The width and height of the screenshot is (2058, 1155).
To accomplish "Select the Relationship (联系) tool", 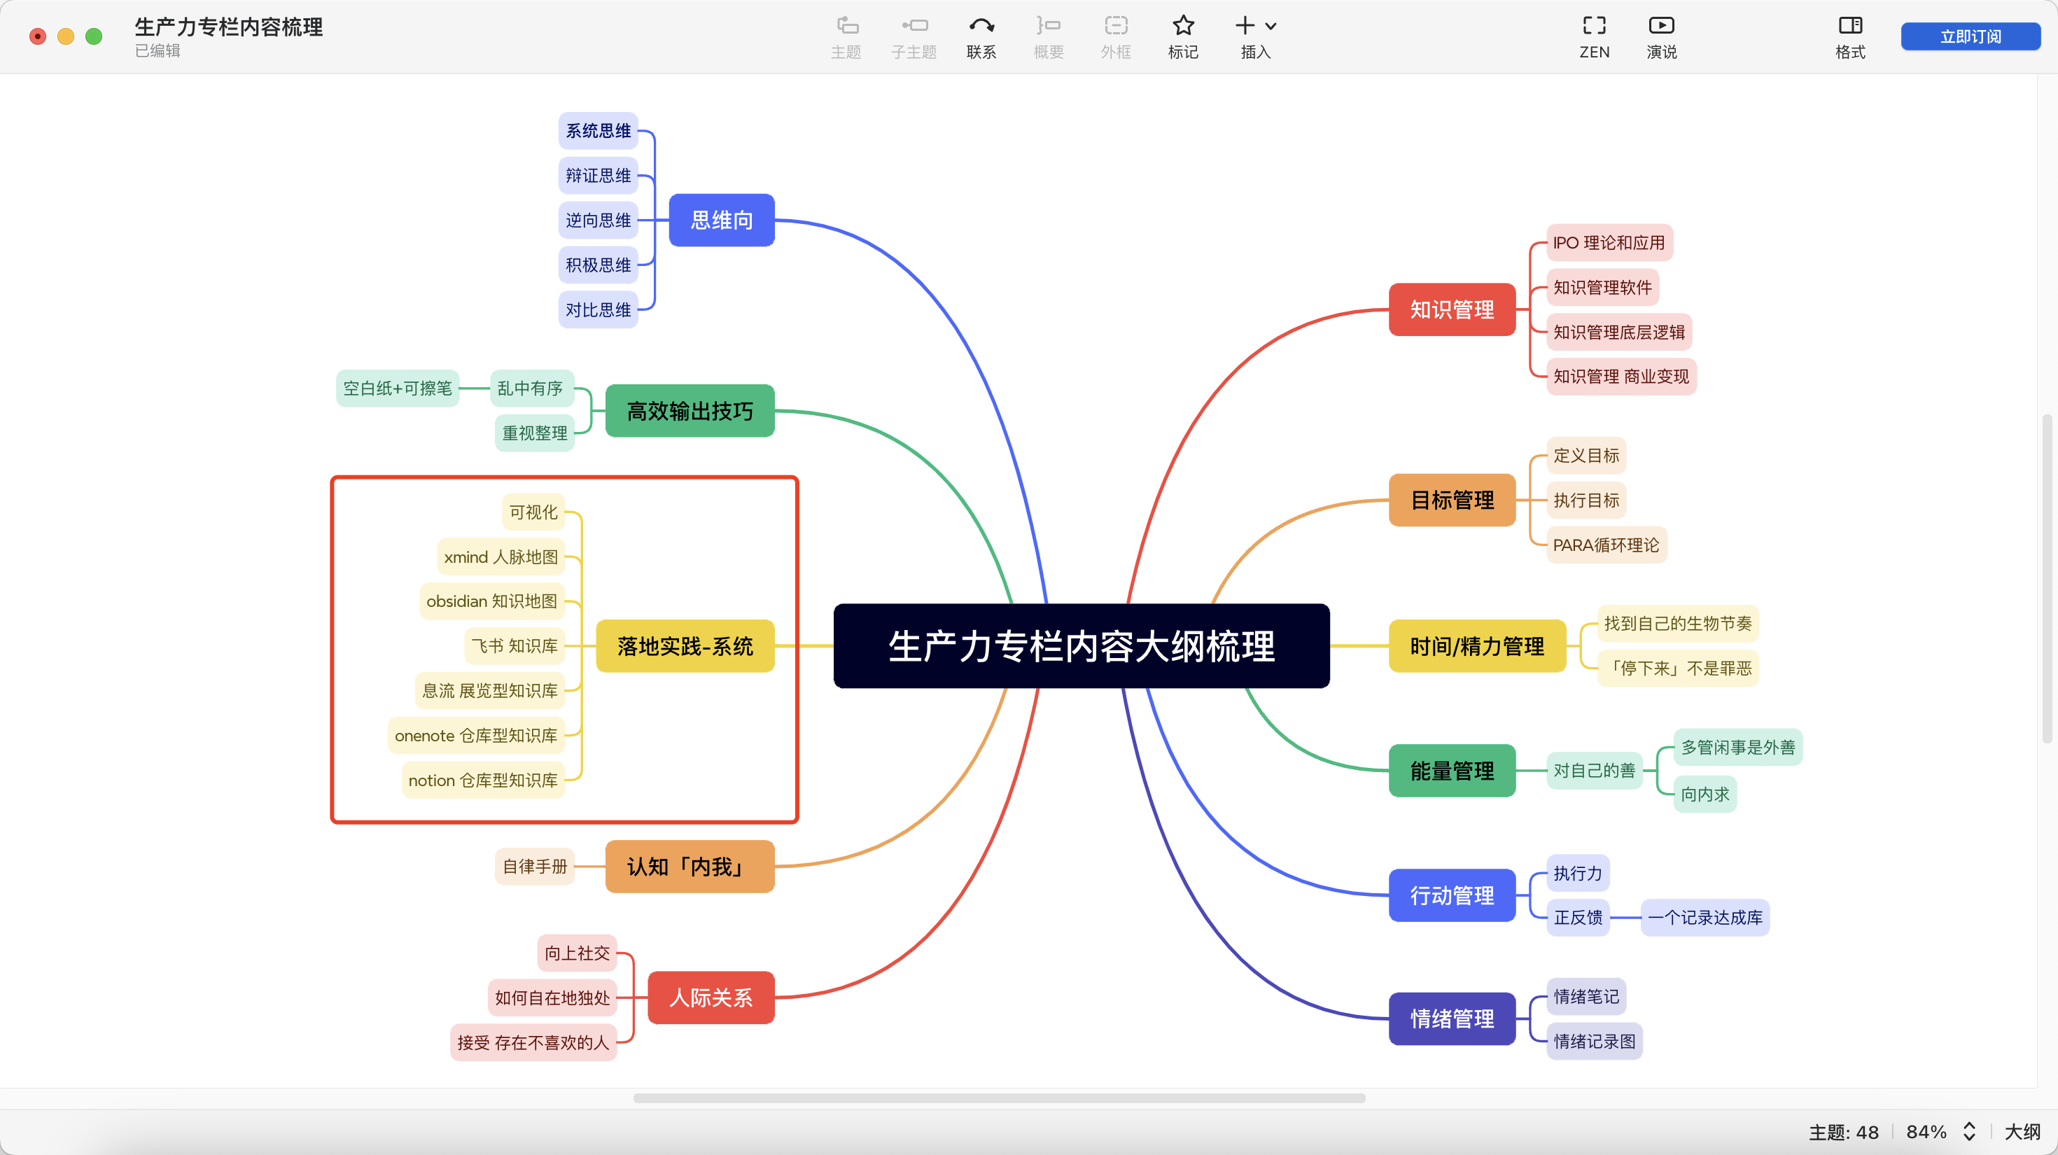I will tap(981, 27).
